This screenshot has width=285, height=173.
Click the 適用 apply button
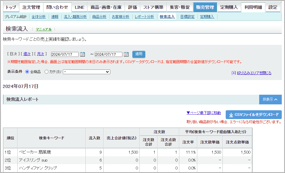coord(139,54)
